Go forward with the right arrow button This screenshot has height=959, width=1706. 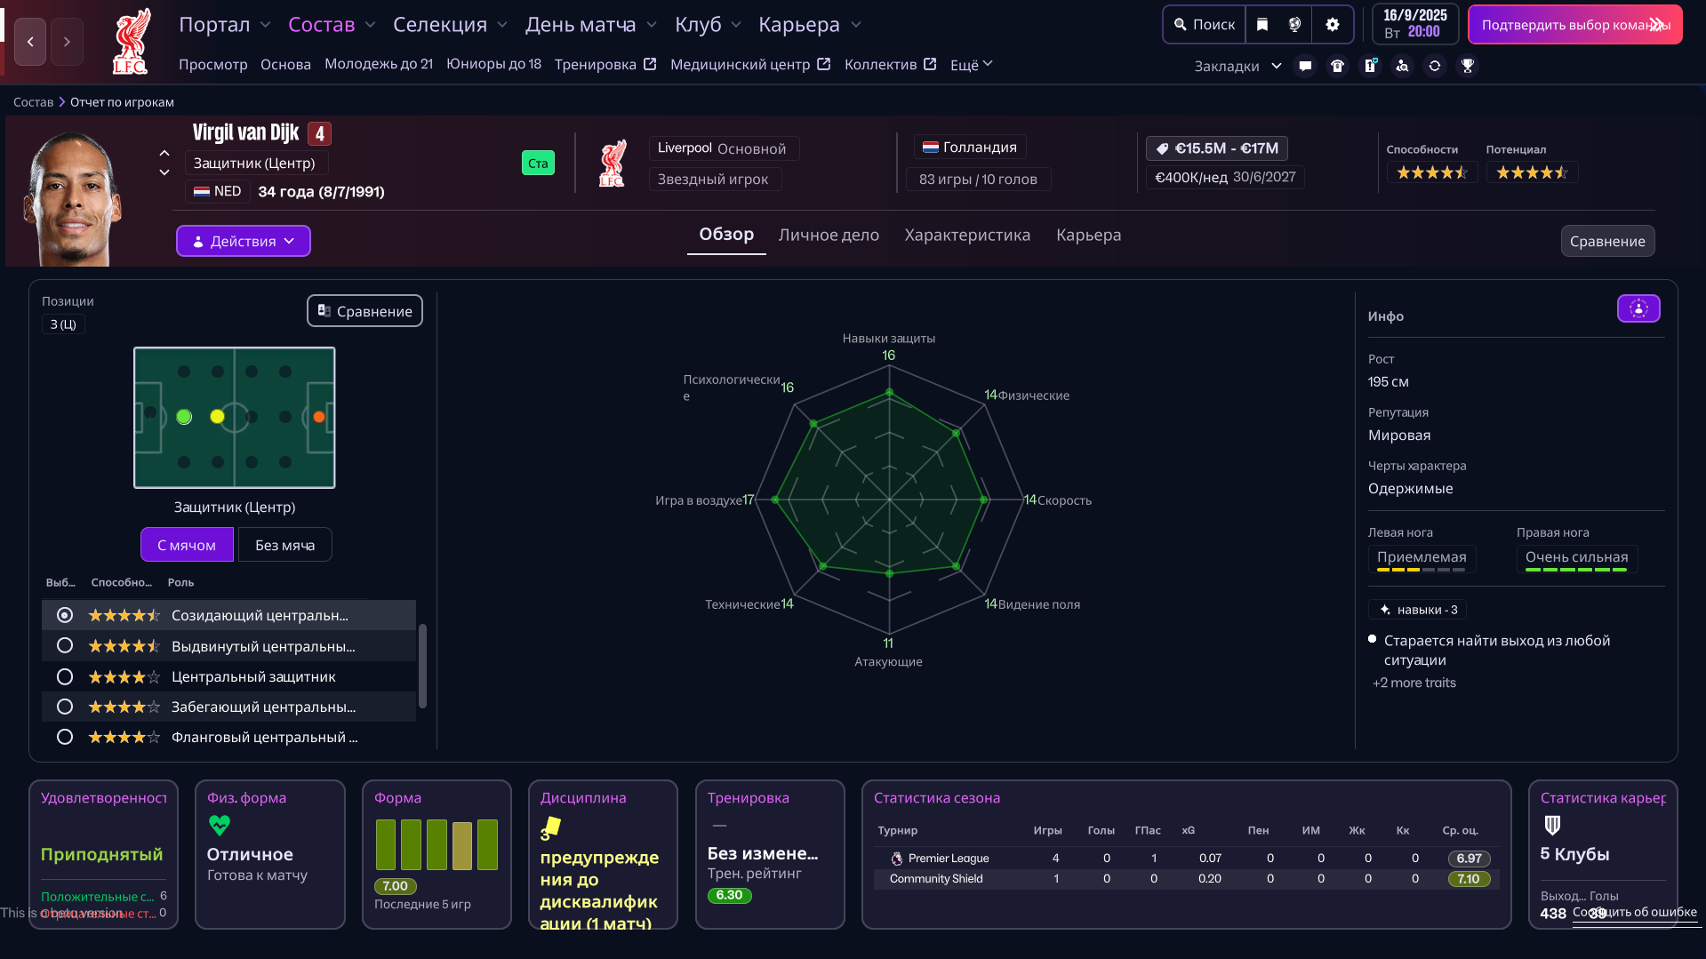[67, 41]
